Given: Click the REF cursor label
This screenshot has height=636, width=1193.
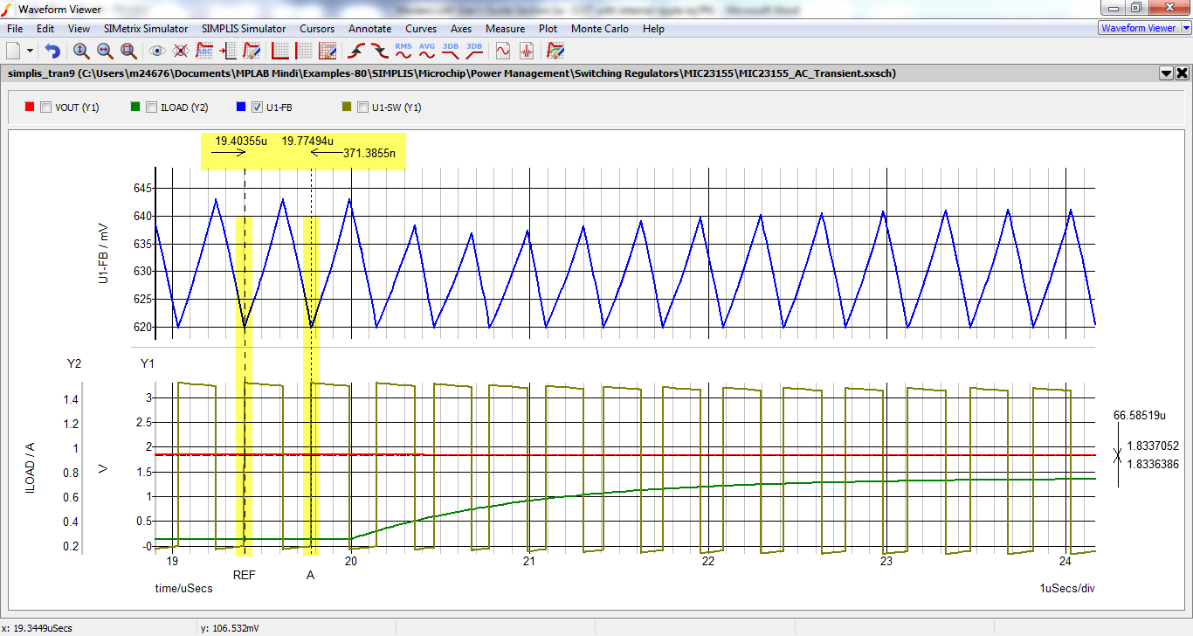Looking at the screenshot, I should pyautogui.click(x=245, y=575).
